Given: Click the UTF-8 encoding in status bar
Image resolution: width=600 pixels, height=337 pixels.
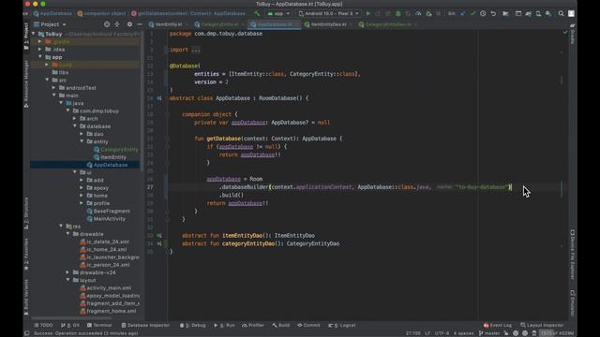Looking at the screenshot, I should (442, 333).
